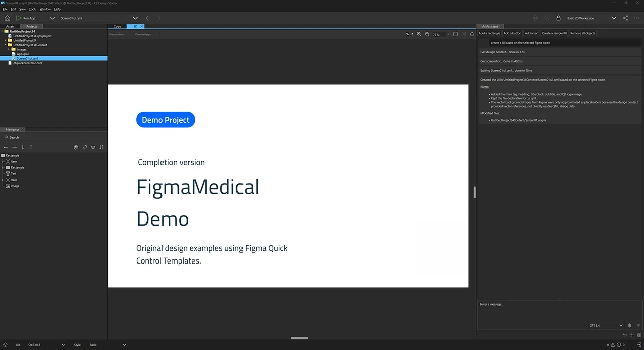Click the Override Width field
644x350 pixels.
(120, 34)
